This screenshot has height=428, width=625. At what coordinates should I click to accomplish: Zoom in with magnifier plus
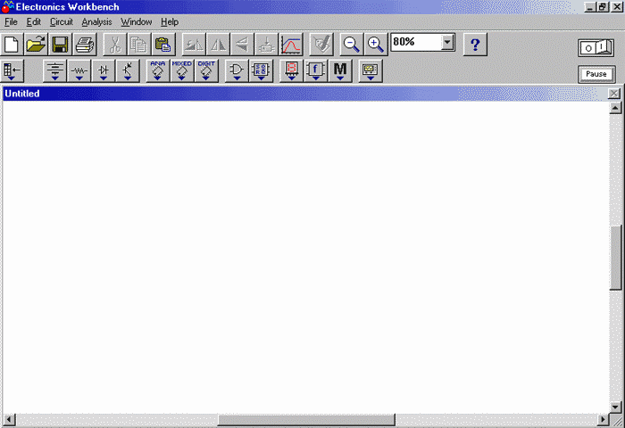(376, 45)
